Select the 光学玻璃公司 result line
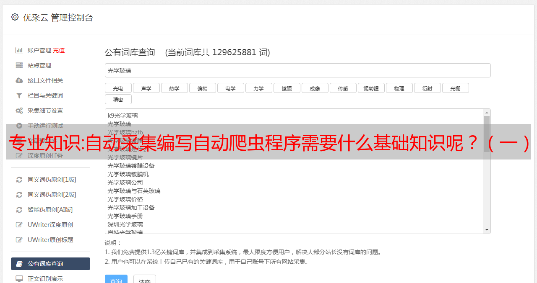 pos(125,183)
